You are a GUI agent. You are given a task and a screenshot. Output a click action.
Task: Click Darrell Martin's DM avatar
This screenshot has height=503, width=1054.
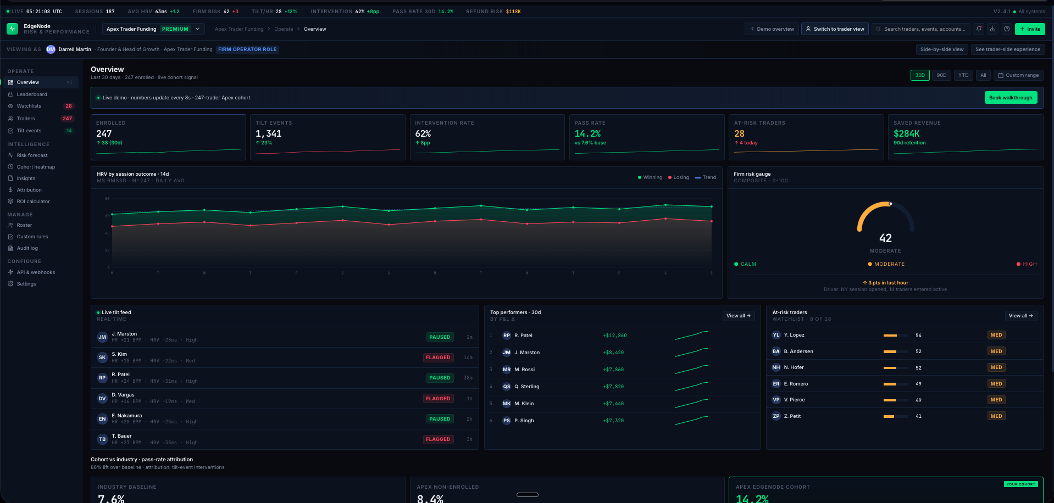coord(51,49)
